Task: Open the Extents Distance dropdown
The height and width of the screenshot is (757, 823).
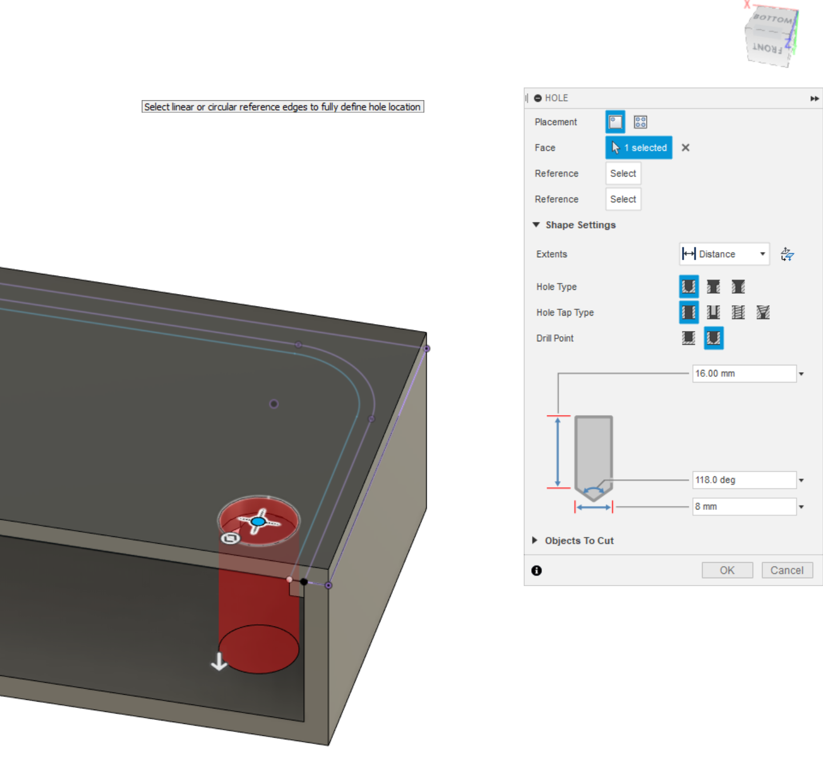Action: tap(724, 254)
